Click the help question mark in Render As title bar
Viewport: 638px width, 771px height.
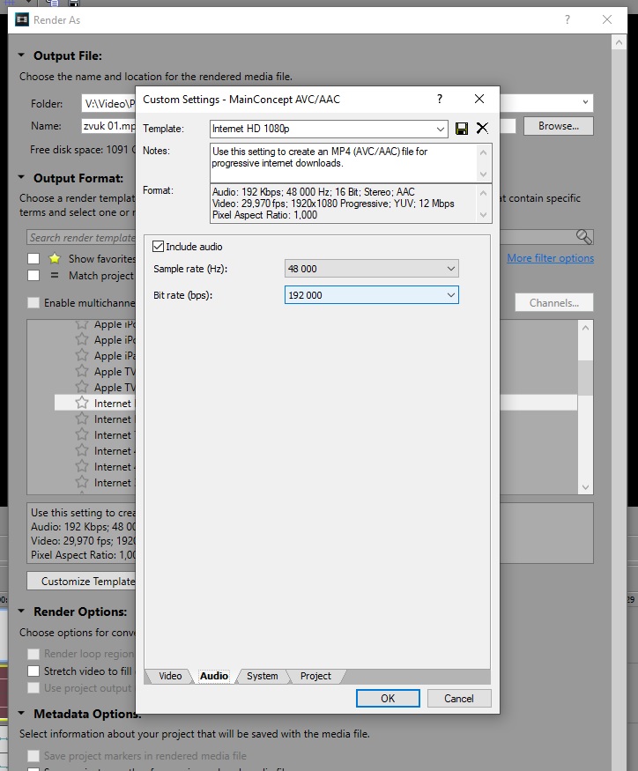[x=568, y=19]
